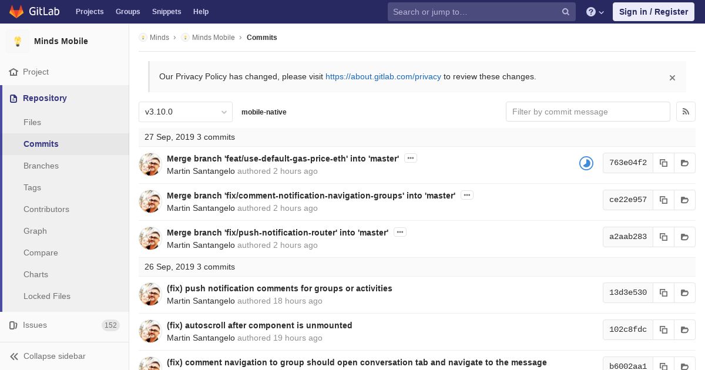This screenshot has width=705, height=370.
Task: Click the Issues icon in sidebar
Action: click(x=14, y=325)
